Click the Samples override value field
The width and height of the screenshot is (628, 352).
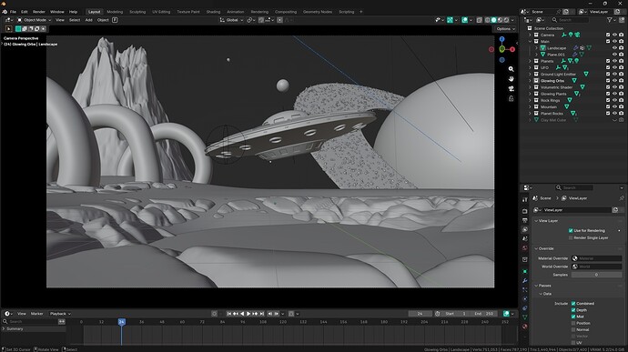pos(597,275)
